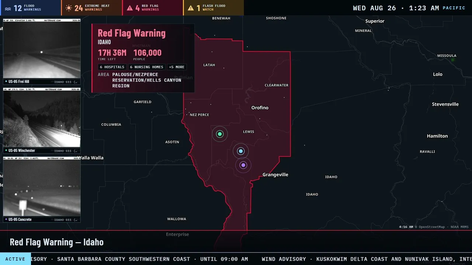Image resolution: width=472 pixels, height=265 pixels.
Task: Click the IDAHO 511 label under Winchester
Action: coord(66,151)
